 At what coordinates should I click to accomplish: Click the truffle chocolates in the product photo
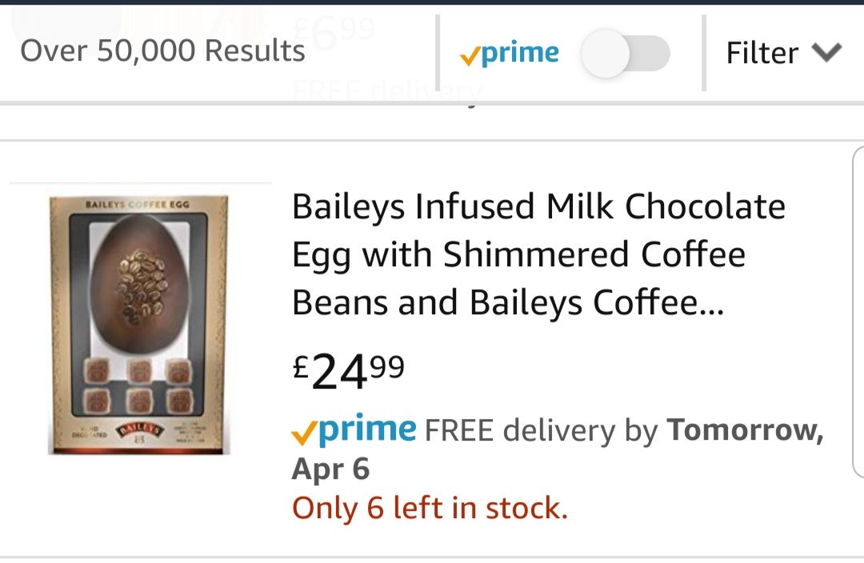coord(139,385)
